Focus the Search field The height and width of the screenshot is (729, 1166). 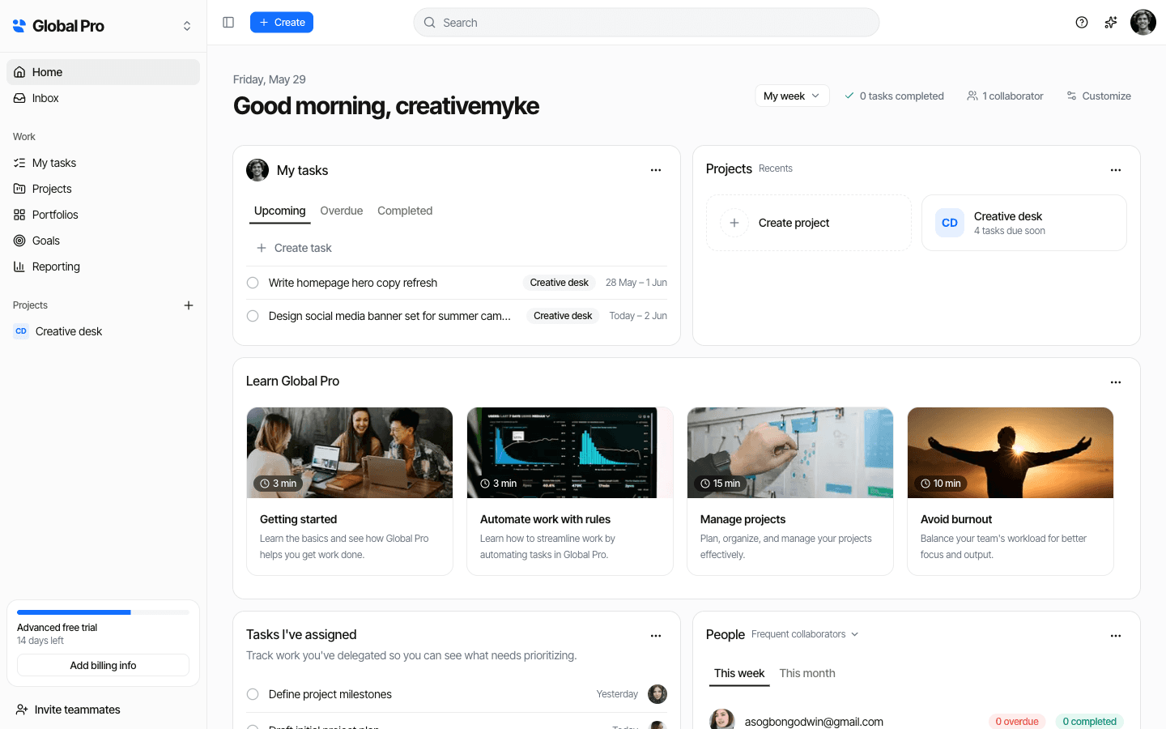pos(646,23)
